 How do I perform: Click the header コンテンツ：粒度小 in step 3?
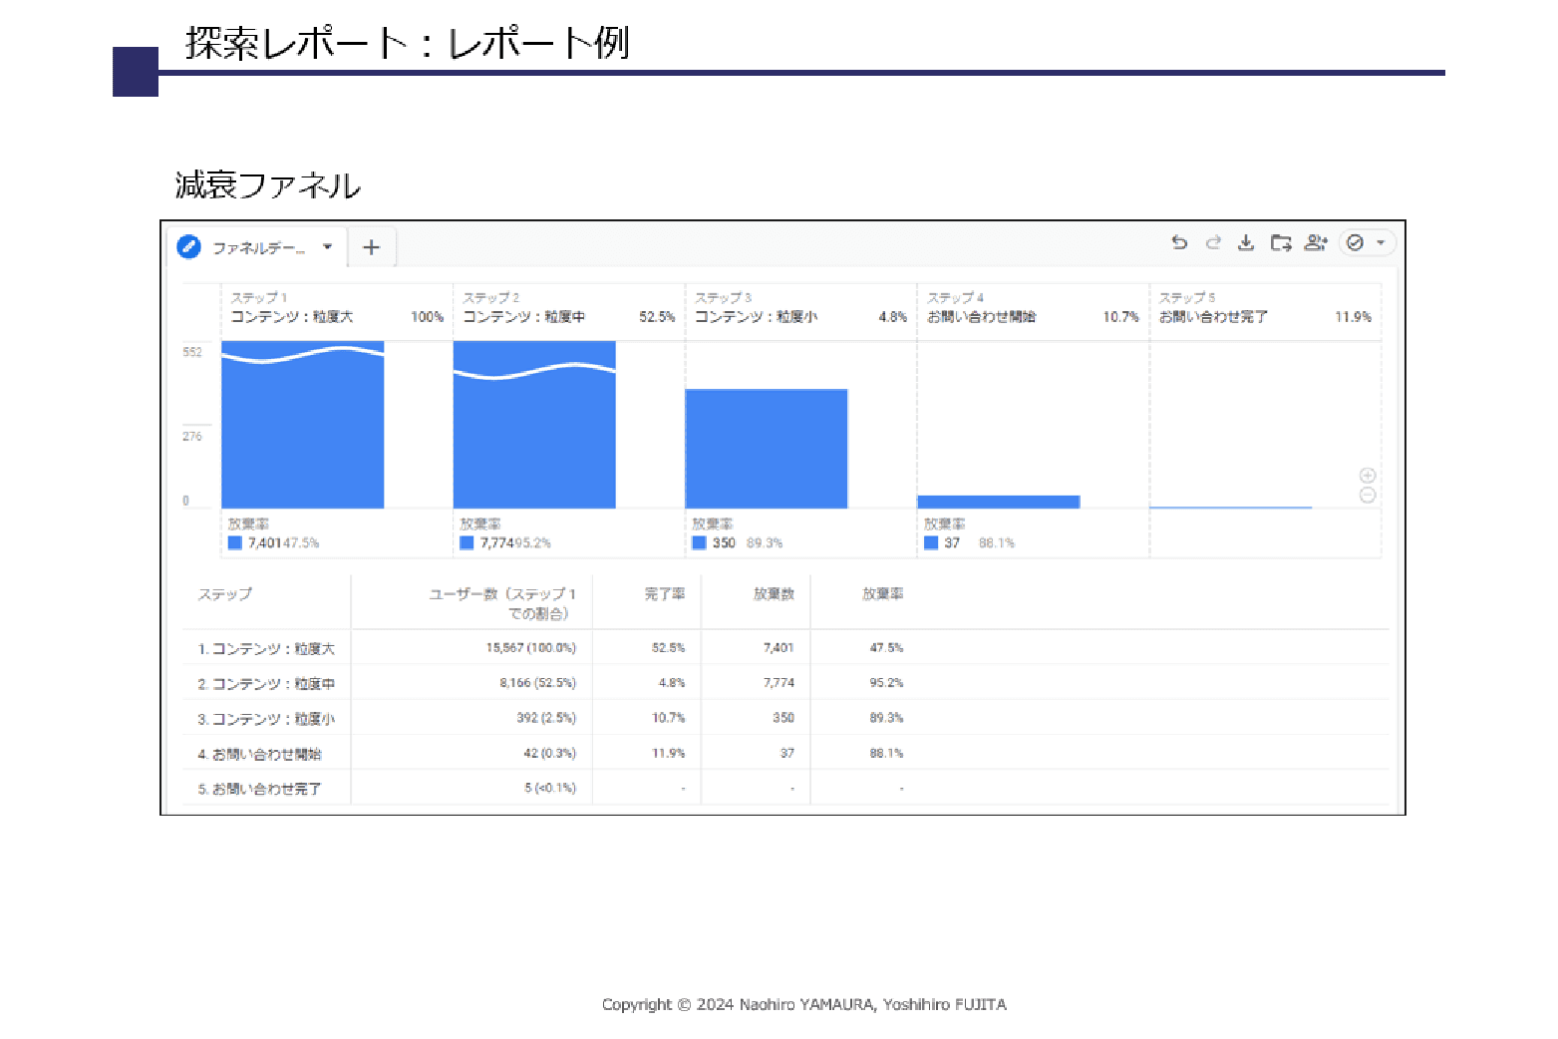point(757,317)
